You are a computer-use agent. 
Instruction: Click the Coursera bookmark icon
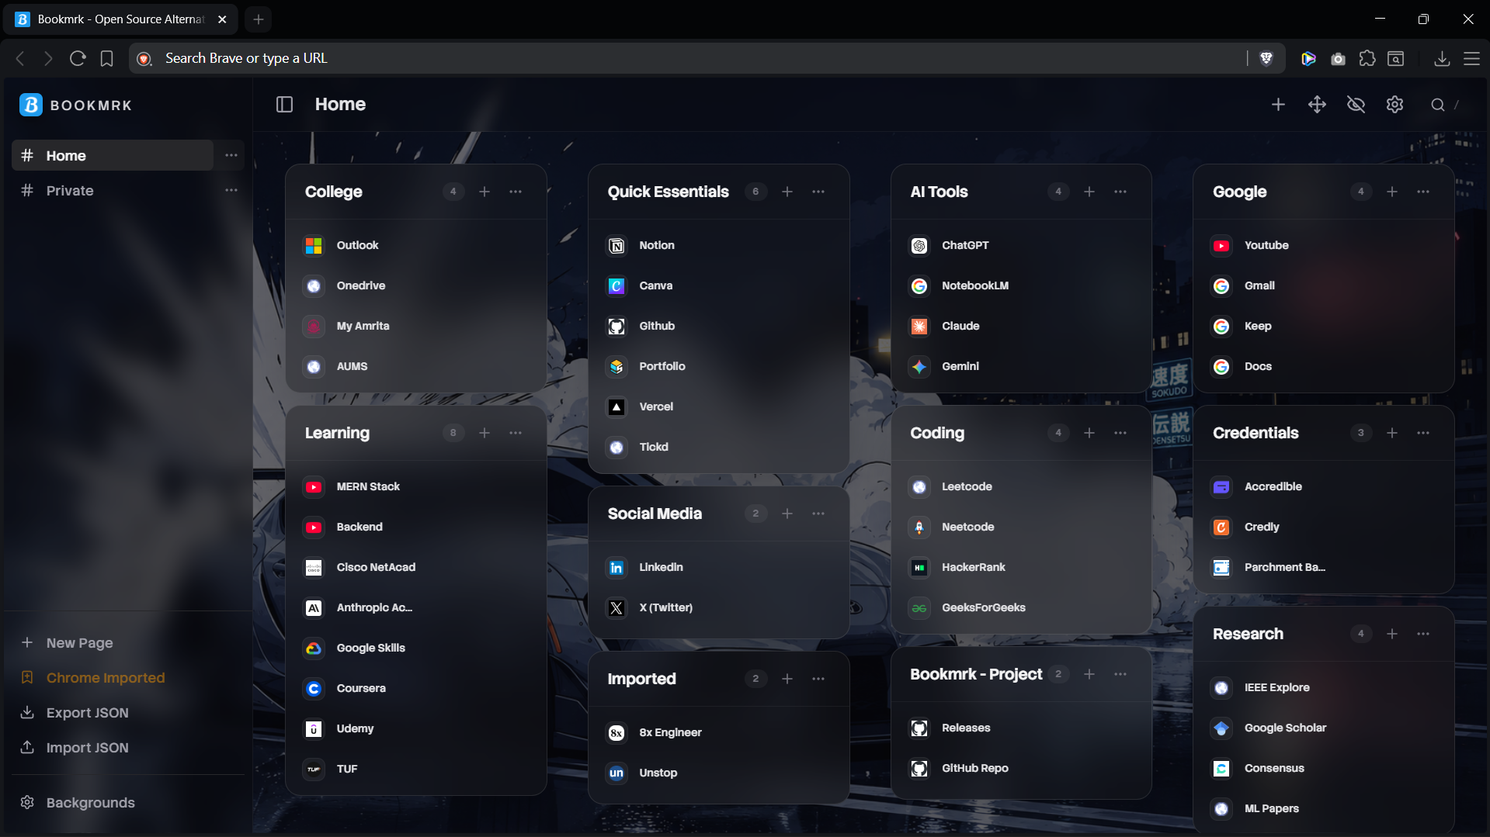pyautogui.click(x=314, y=689)
